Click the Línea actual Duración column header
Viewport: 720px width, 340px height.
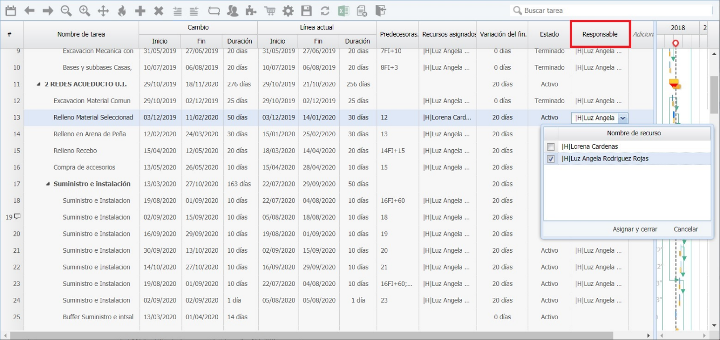pos(358,41)
